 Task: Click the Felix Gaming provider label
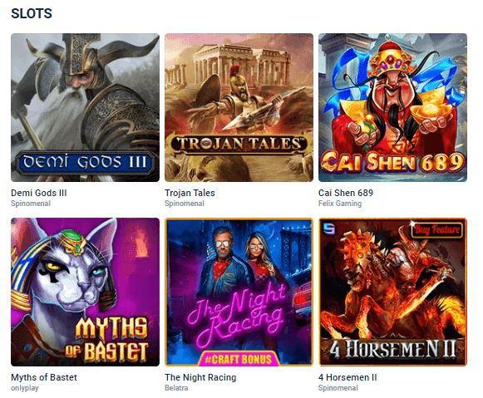pyautogui.click(x=340, y=204)
